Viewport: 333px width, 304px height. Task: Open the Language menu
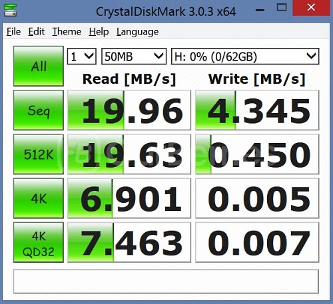click(x=137, y=31)
